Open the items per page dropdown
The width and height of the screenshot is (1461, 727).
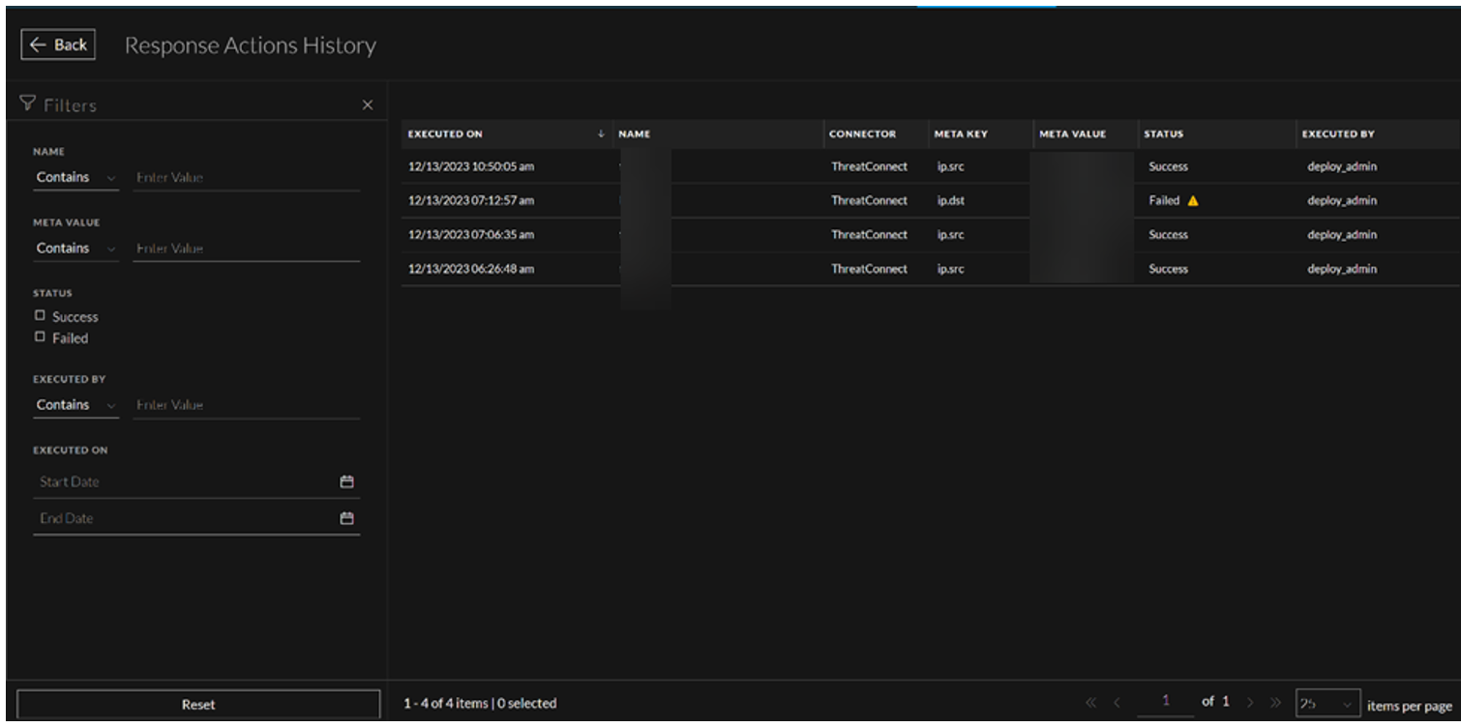click(1327, 703)
